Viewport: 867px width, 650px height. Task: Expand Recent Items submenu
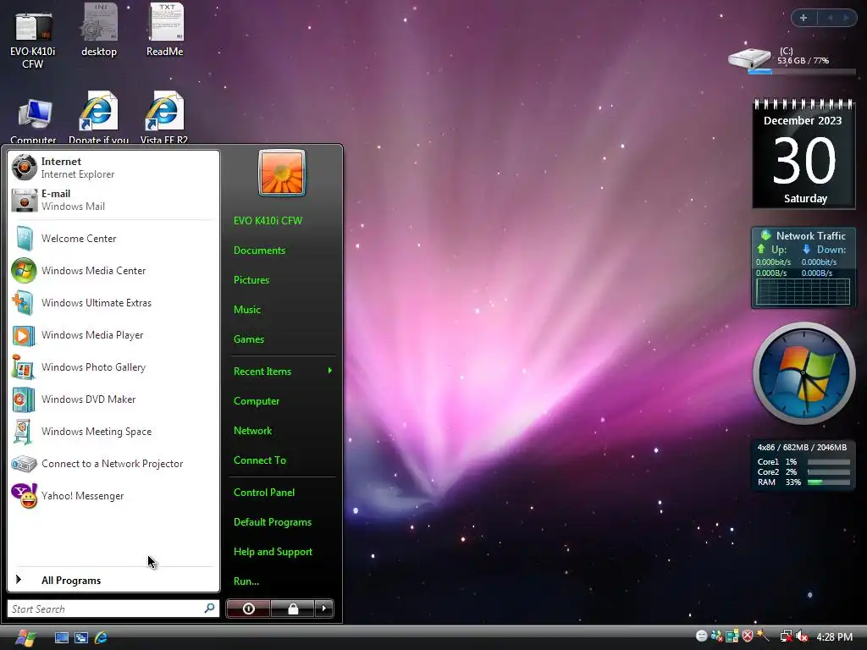(x=282, y=371)
